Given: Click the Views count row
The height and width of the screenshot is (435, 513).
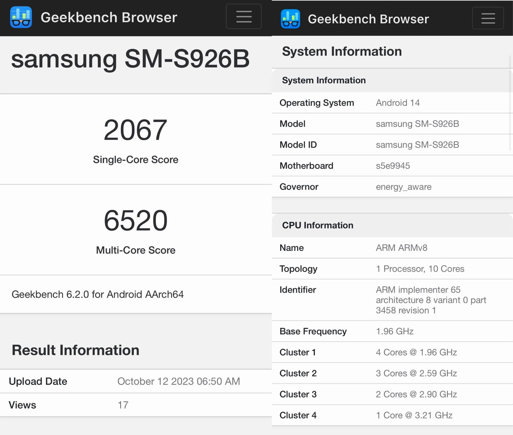Looking at the screenshot, I should pos(123,405).
